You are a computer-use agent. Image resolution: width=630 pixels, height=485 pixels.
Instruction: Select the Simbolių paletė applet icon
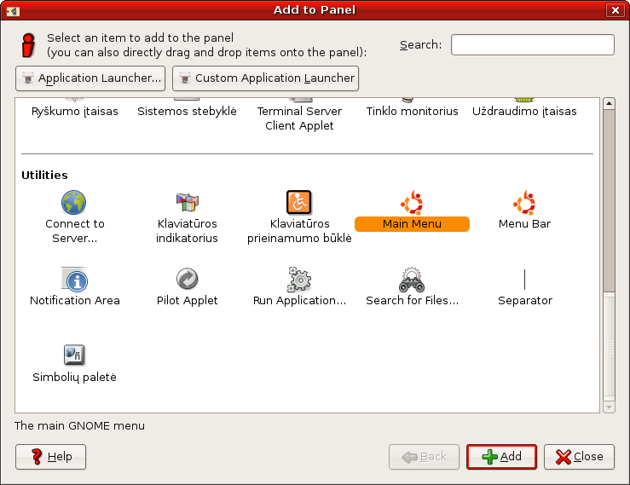coord(74,355)
